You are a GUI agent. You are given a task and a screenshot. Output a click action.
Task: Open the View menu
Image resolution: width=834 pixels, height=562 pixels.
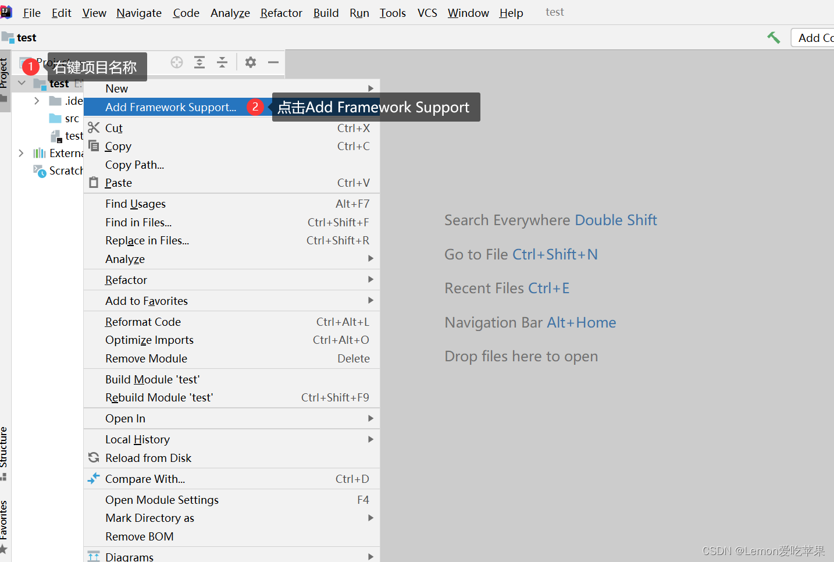[94, 13]
